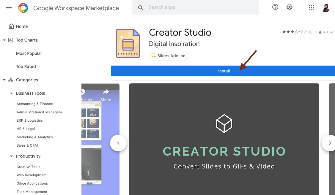Click the star rating icons

pos(292,32)
